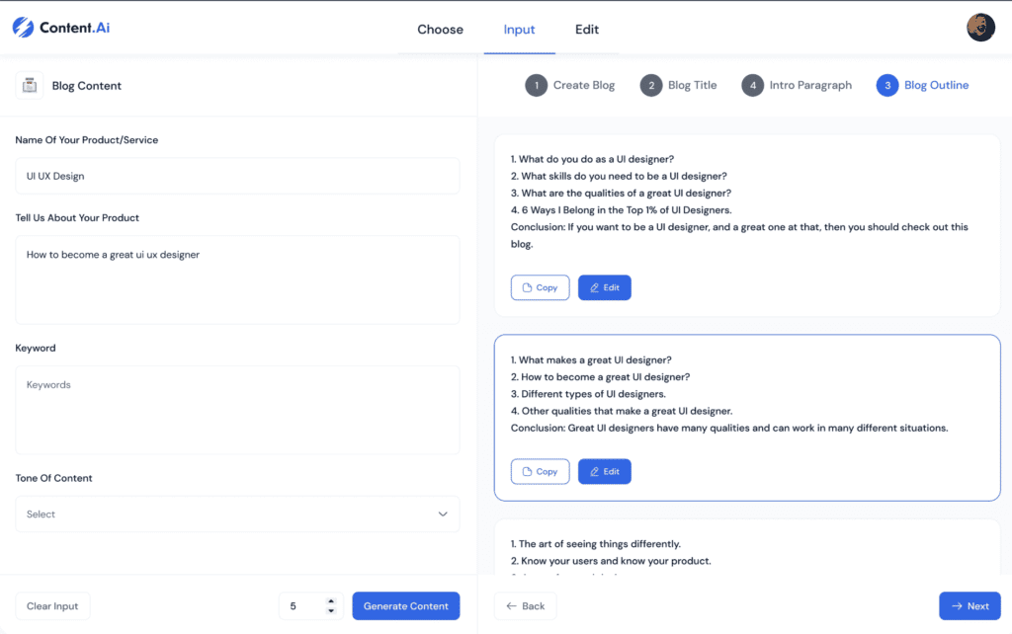Decrease the content count stepper
1012x634 pixels.
pos(331,611)
